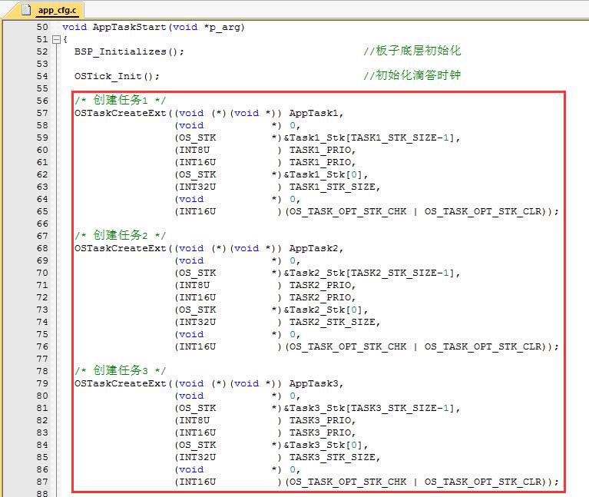
Task: Click &Task1_Stk[TASK1_STK_SIZE-1] argument
Action: (369, 138)
